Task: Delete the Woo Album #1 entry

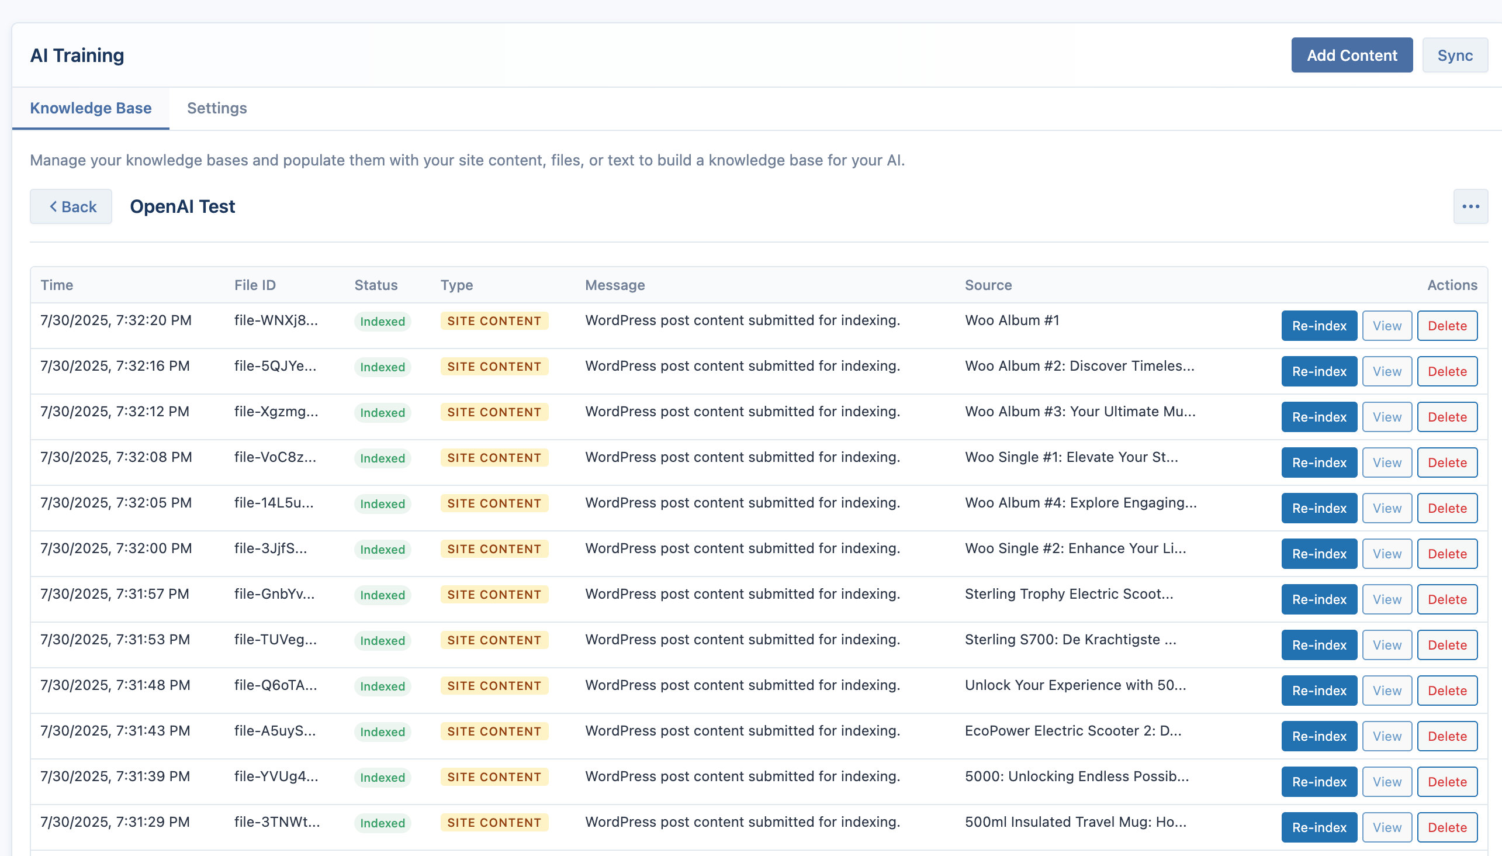Action: (x=1447, y=326)
